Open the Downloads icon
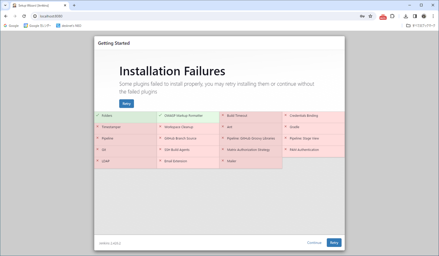The width and height of the screenshot is (439, 256). (406, 16)
